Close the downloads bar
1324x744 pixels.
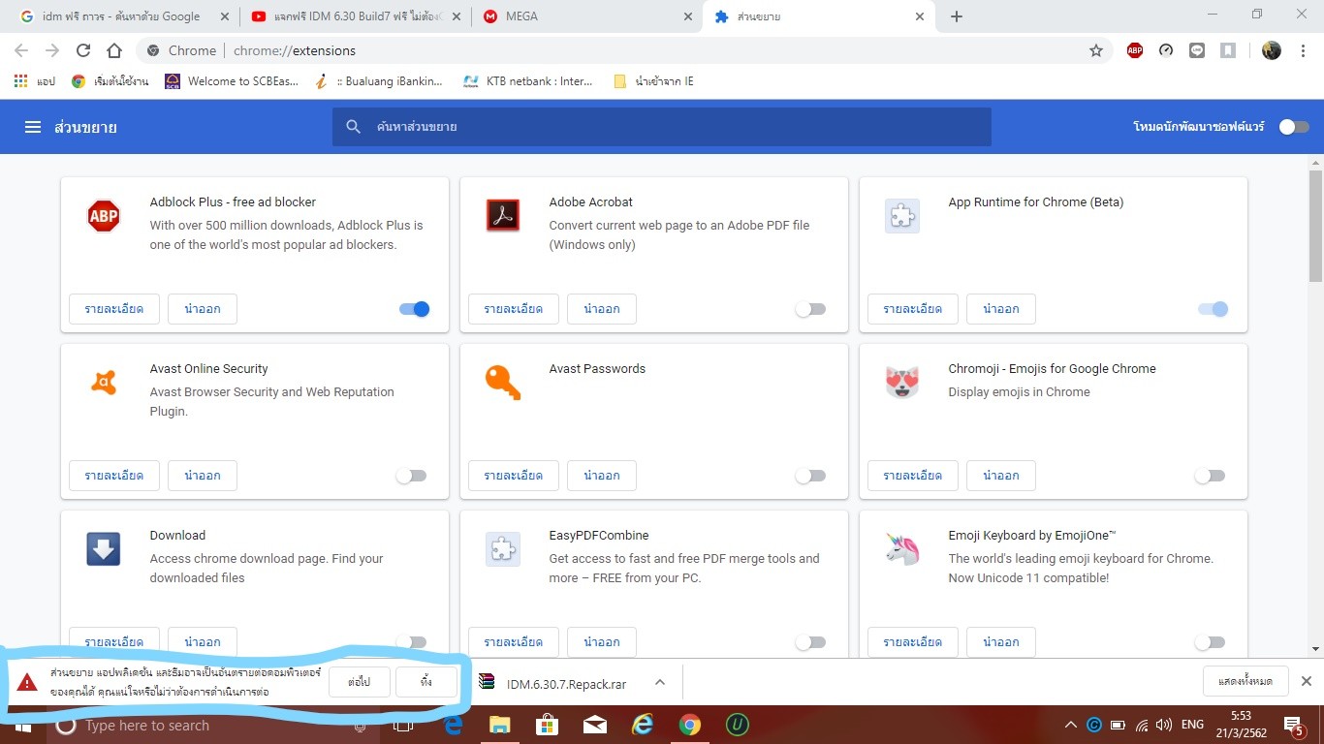[1306, 681]
